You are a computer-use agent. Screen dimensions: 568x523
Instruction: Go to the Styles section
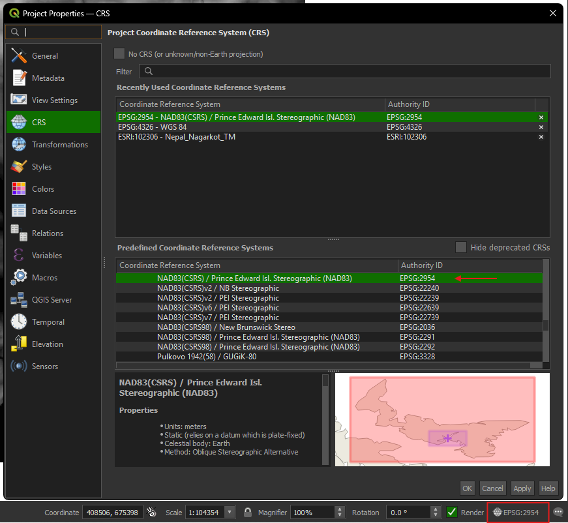41,167
